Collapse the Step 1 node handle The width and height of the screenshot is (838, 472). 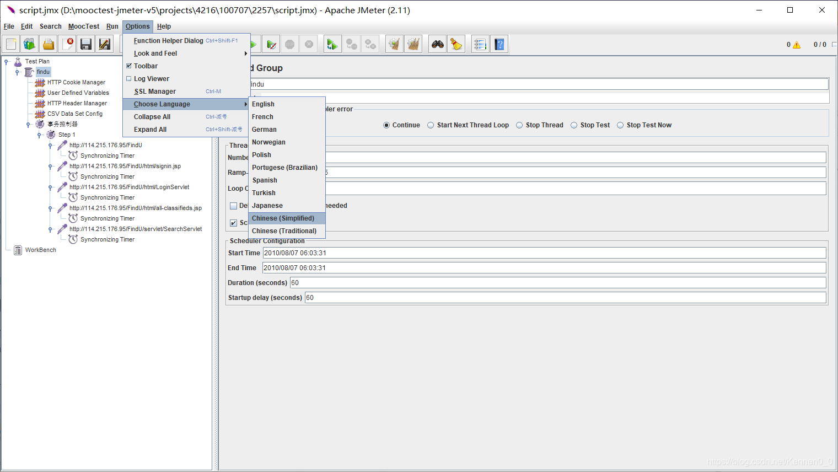39,135
